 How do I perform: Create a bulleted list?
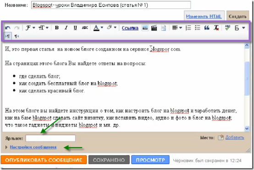(197, 28)
